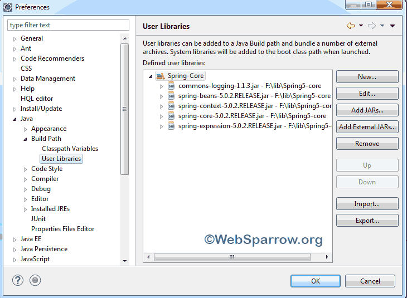Screen dimensions: 407x298
Task: Open the back history dropdown arrow
Action: [x=361, y=26]
